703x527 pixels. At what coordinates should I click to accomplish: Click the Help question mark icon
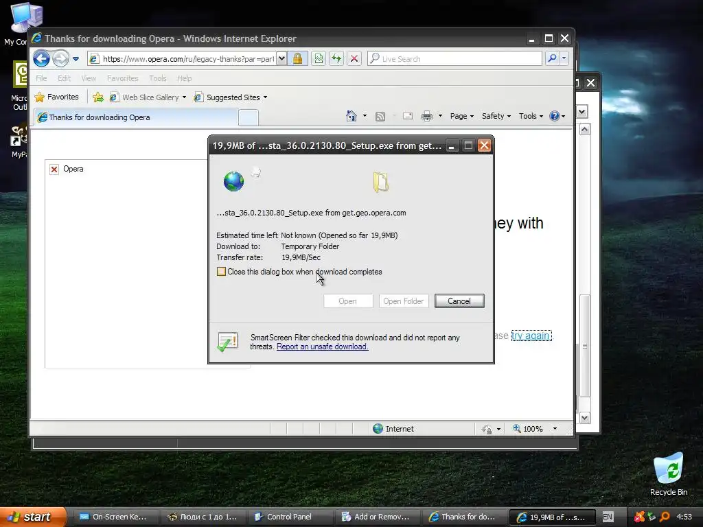click(555, 116)
